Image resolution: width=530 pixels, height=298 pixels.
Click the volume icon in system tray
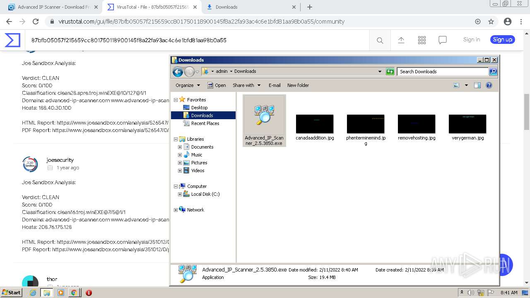point(471,293)
